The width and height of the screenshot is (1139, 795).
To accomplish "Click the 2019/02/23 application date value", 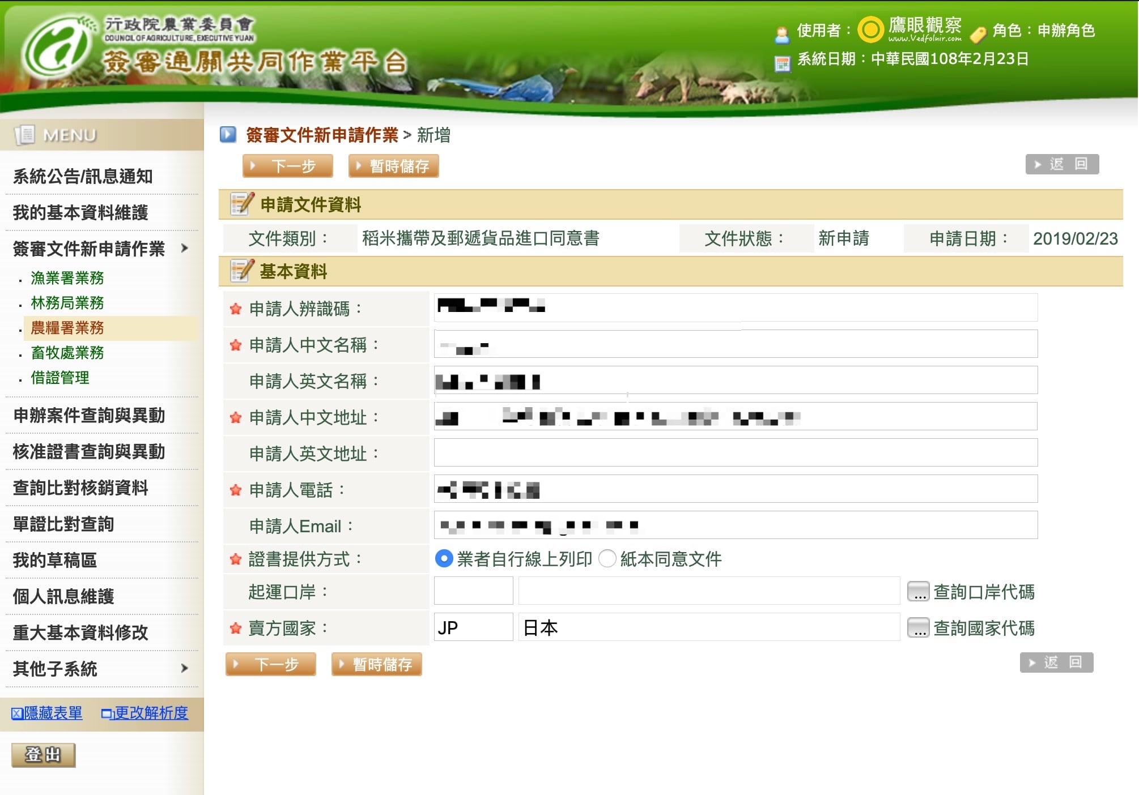I will [x=1075, y=238].
